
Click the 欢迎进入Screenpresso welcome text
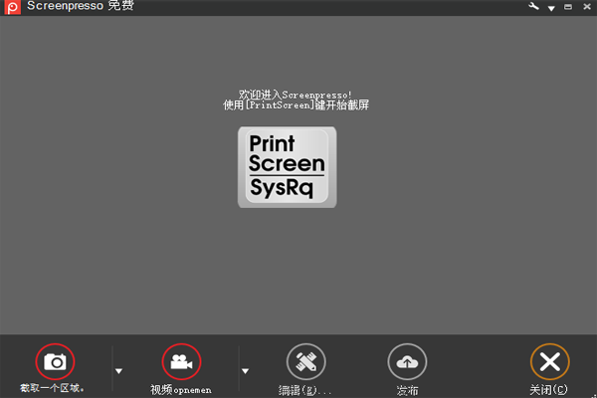[x=289, y=95]
